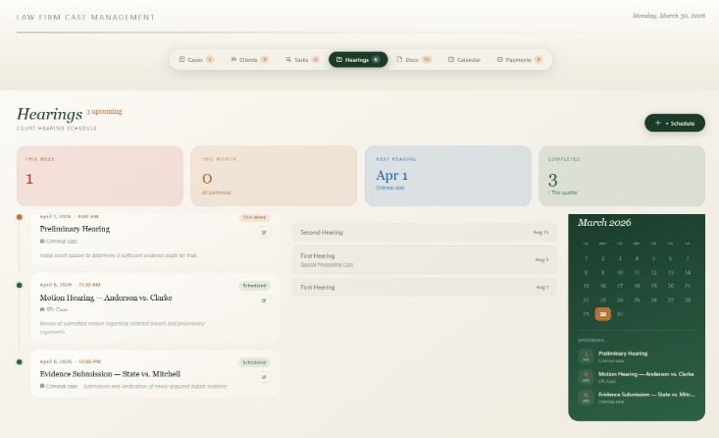Viewport: 719px width, 438px height.
Task: Edit the Motion Hearing Anderson vs. Clarke entry
Action: [264, 301]
